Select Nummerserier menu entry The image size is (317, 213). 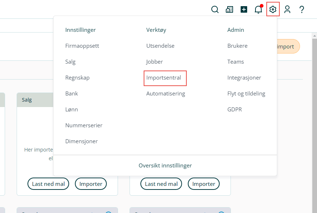[84, 125]
